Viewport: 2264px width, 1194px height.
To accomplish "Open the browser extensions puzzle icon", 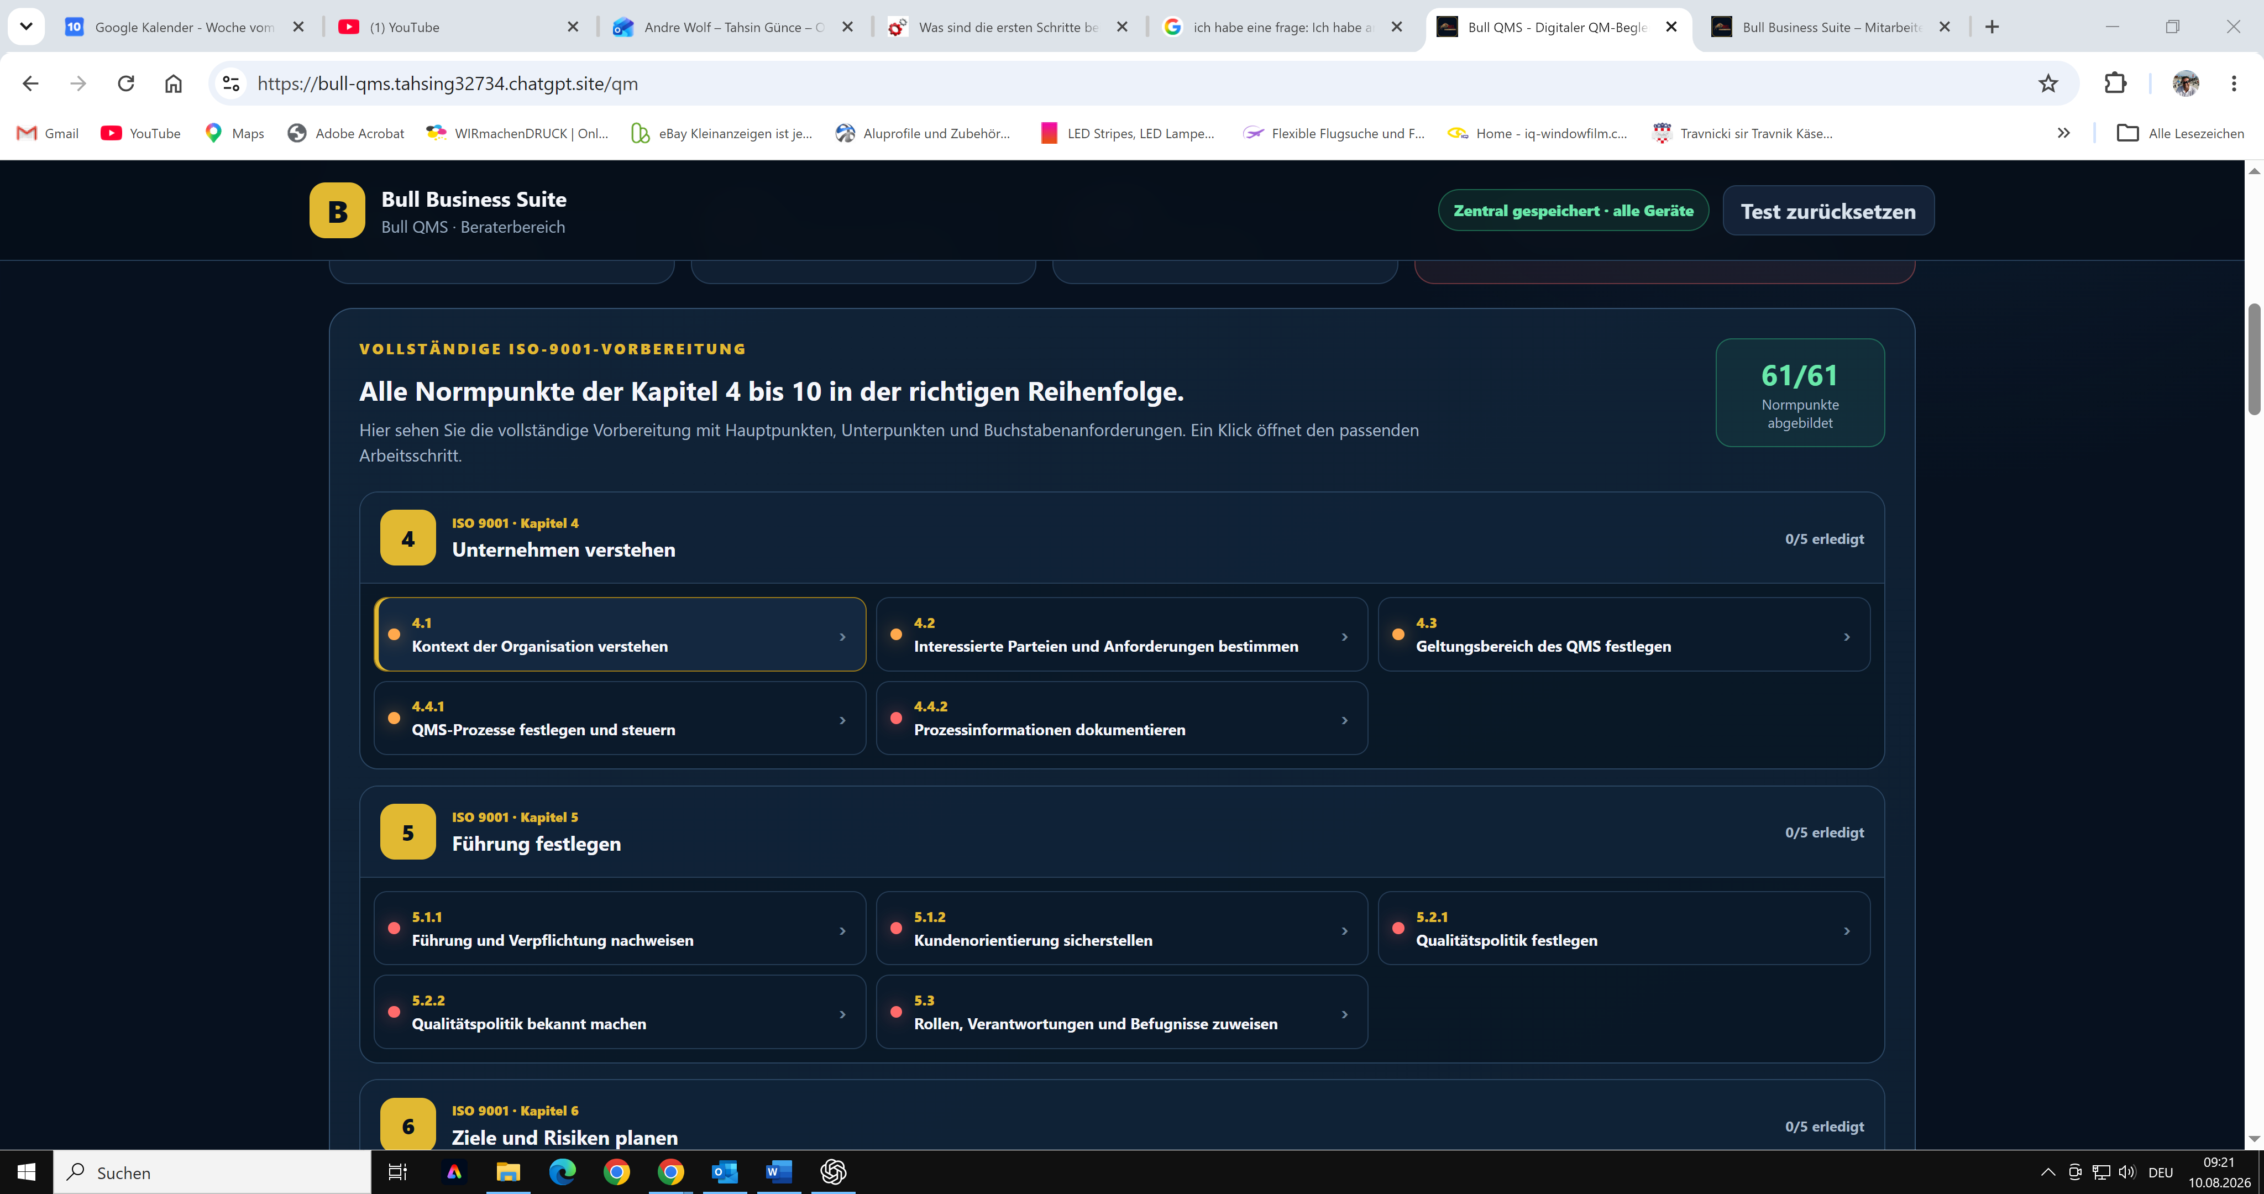I will coord(2115,83).
